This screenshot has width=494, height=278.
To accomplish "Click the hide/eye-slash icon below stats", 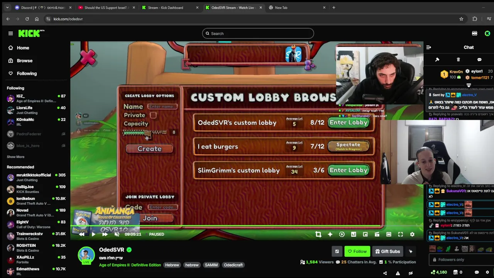I will tap(411, 273).
